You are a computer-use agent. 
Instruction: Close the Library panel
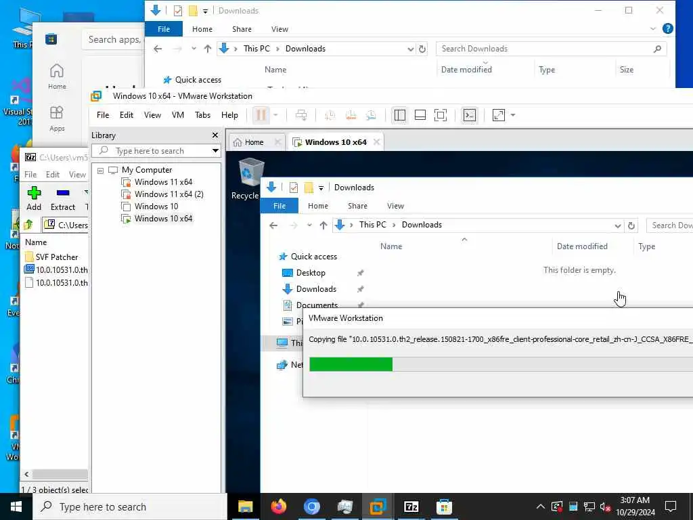click(x=215, y=135)
